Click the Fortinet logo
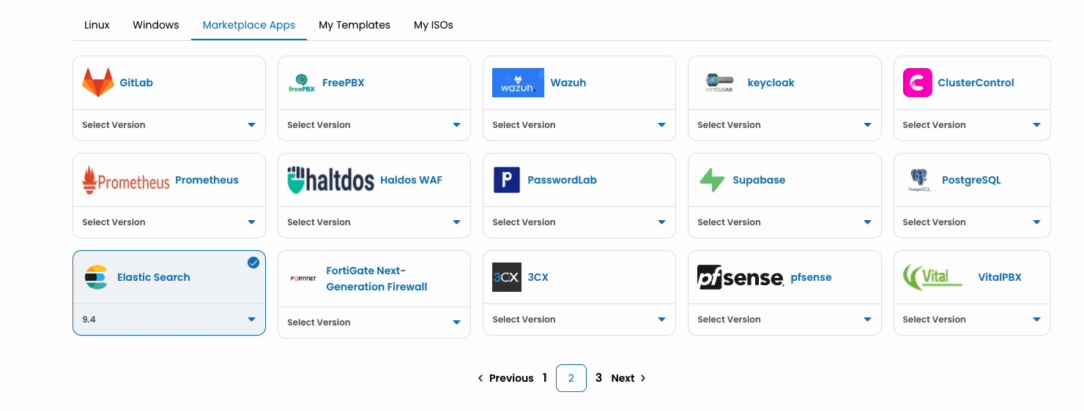The image size is (1084, 411). pos(303,279)
